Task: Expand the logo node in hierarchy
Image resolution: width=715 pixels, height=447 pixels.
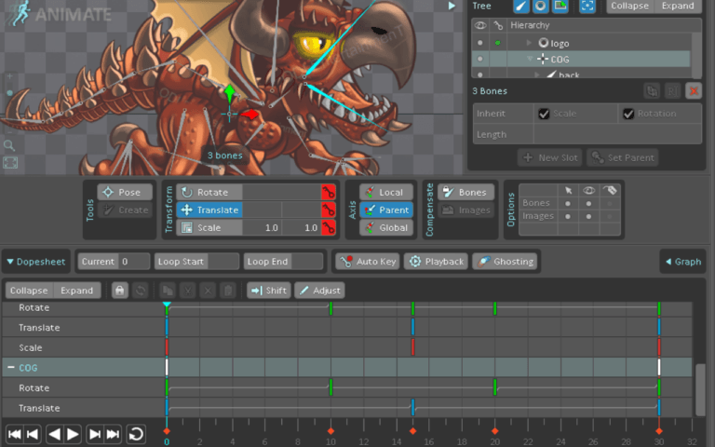Action: [530, 43]
